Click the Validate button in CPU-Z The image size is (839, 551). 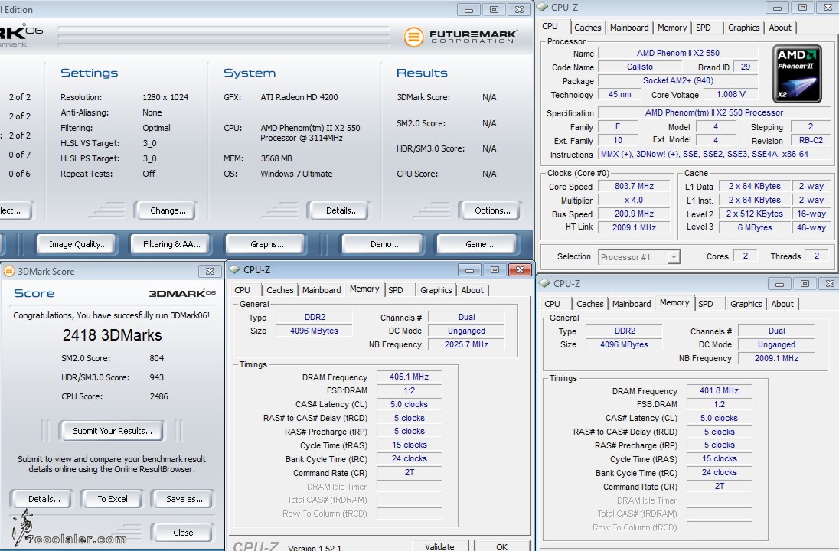point(439,546)
